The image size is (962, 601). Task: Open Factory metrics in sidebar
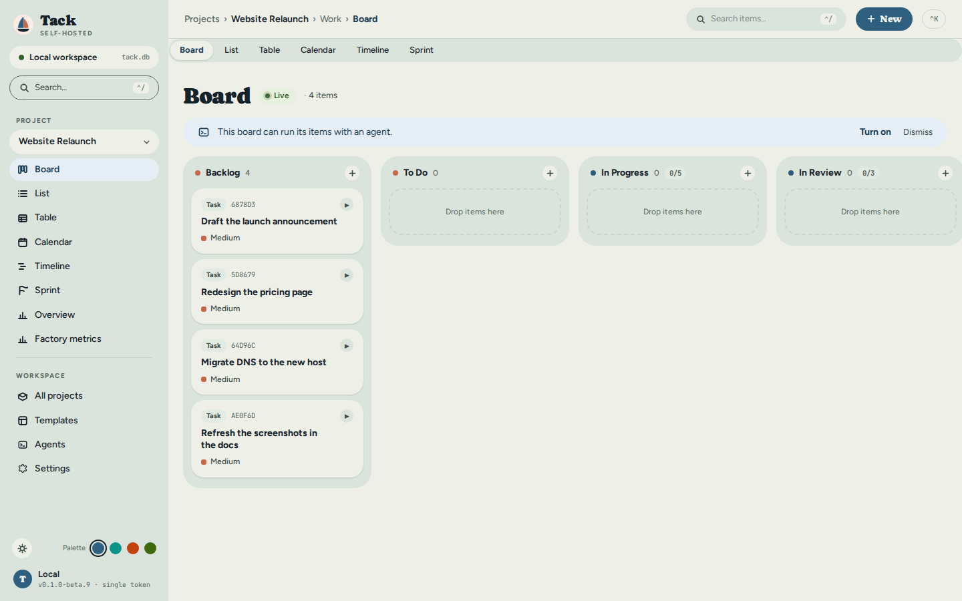tap(84, 339)
